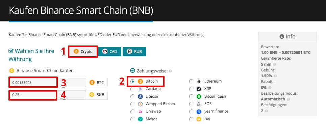Select the Bitcoin payment radio button

(132, 82)
